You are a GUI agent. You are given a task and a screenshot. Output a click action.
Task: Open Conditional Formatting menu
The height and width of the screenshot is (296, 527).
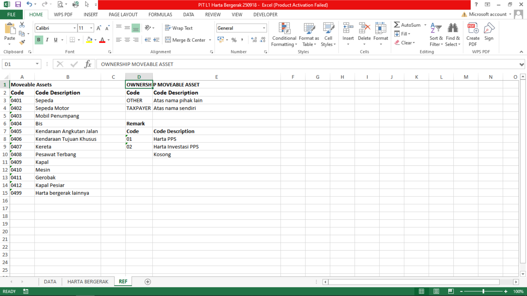(284, 35)
